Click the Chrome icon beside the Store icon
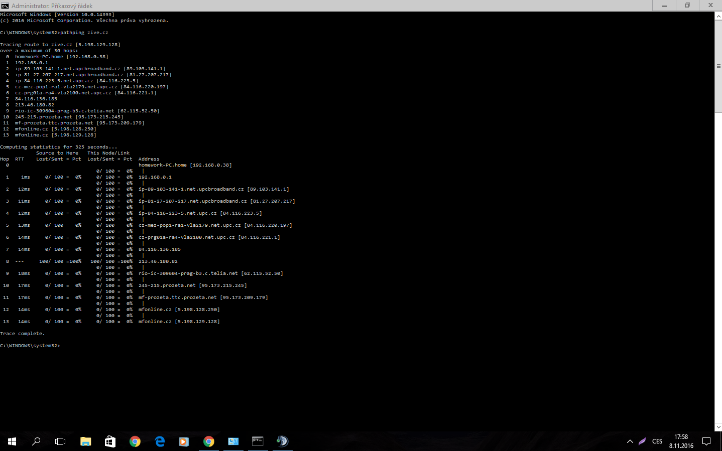Screen dimensions: 722x451 [135, 441]
